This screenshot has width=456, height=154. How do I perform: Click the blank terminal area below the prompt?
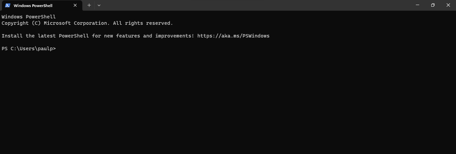tap(227, 107)
